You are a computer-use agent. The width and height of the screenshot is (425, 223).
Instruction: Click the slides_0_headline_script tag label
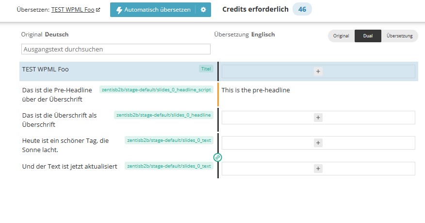point(156,89)
